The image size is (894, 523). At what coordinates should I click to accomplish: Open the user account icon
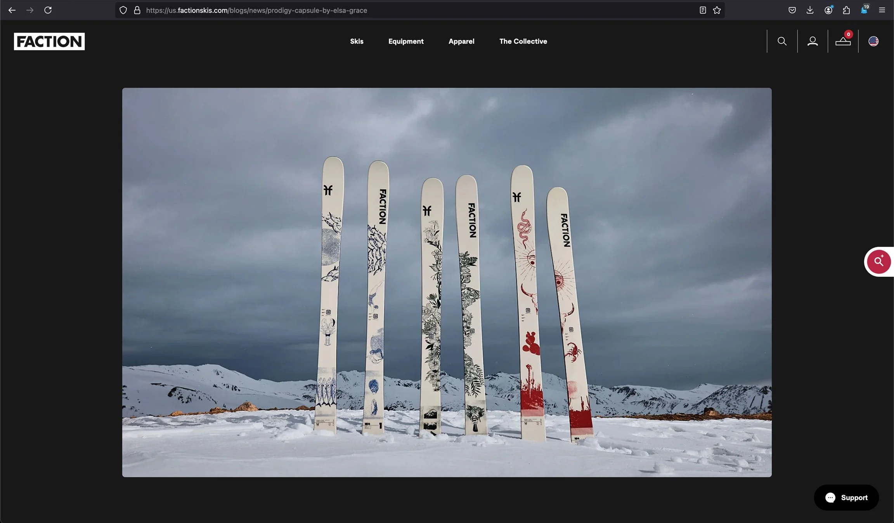(813, 41)
